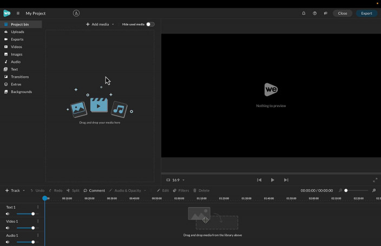
Task: Mute the Text 1 track speaker
Action: click(8, 214)
